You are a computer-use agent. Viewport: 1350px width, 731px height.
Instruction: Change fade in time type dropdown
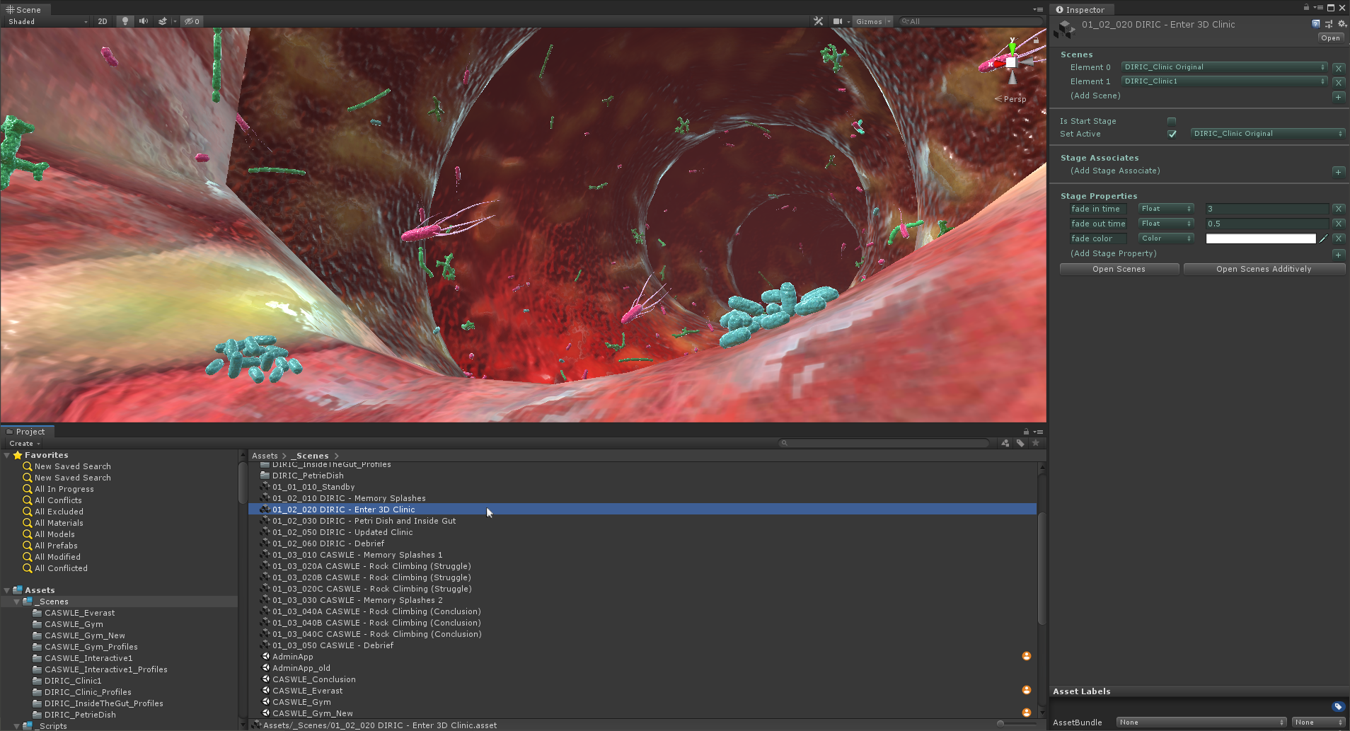tap(1166, 209)
